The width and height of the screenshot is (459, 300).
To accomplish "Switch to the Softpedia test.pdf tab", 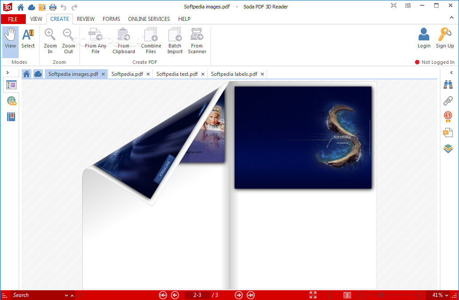I will click(x=177, y=74).
